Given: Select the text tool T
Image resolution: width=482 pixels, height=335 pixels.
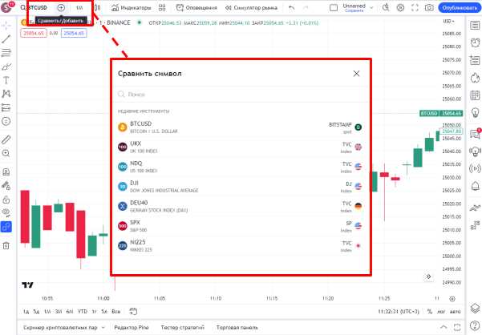Looking at the screenshot, I should click(6, 80).
